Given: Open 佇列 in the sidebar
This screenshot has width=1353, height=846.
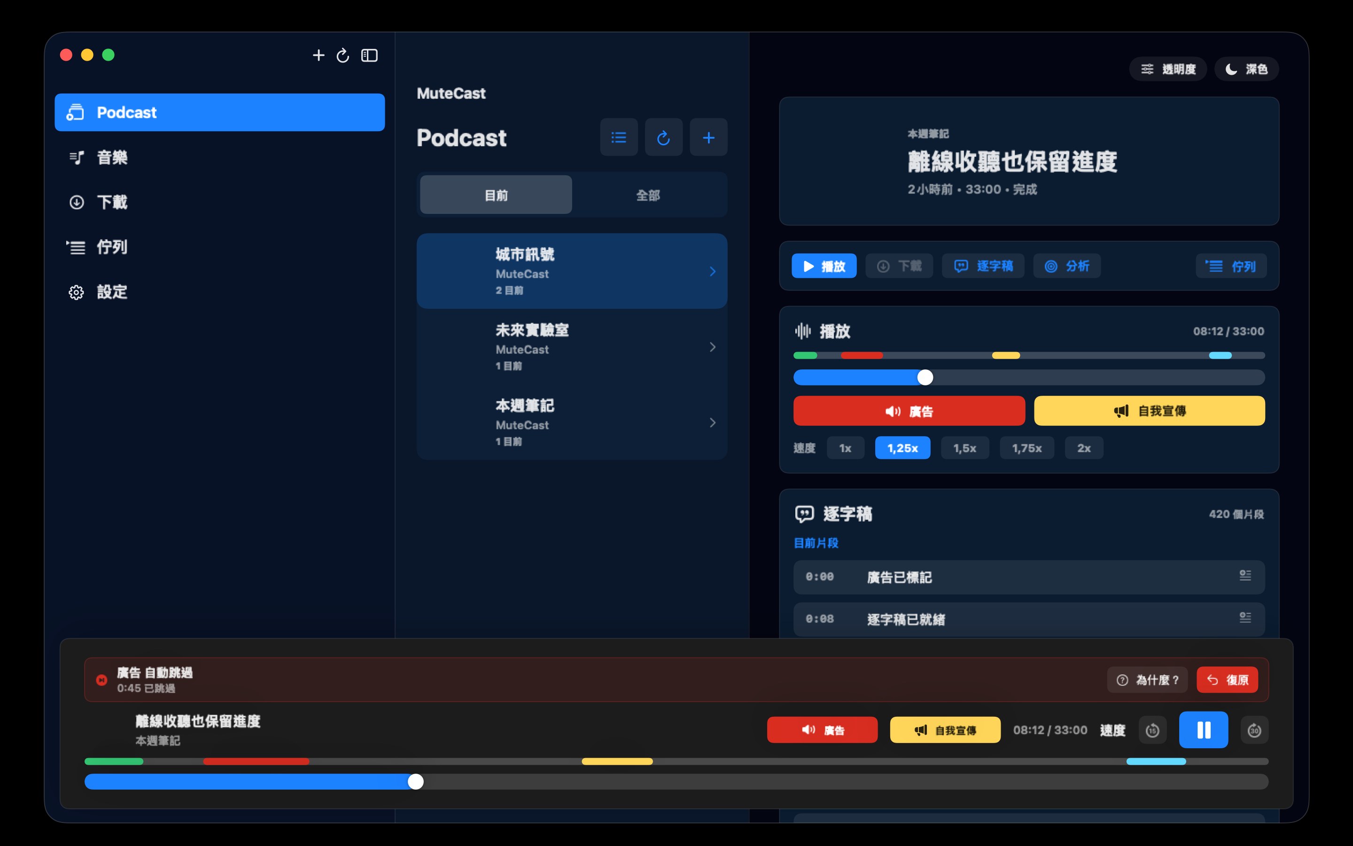Looking at the screenshot, I should click(x=220, y=247).
